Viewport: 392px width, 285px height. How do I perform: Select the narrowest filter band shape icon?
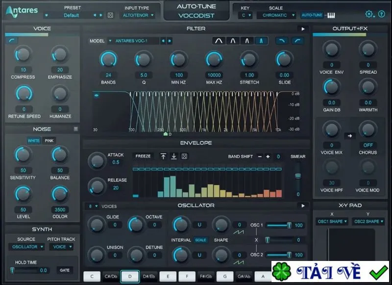(261, 41)
